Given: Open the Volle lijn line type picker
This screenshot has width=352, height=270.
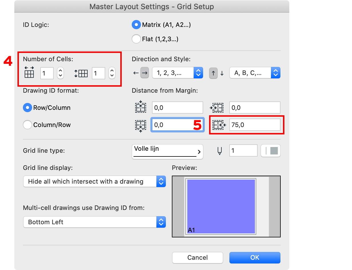Looking at the screenshot, I should tap(167, 151).
